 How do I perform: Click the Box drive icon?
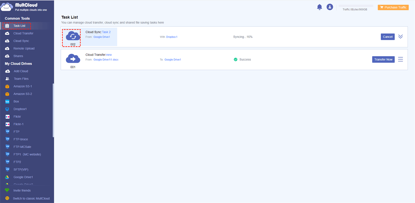[7, 101]
